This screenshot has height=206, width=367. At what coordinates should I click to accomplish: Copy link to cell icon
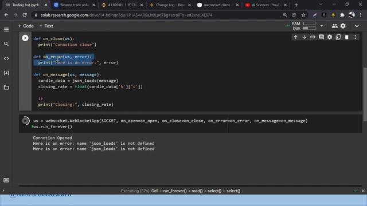pyautogui.click(x=313, y=37)
